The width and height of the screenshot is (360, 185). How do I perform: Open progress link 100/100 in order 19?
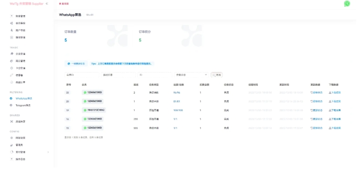178,110
